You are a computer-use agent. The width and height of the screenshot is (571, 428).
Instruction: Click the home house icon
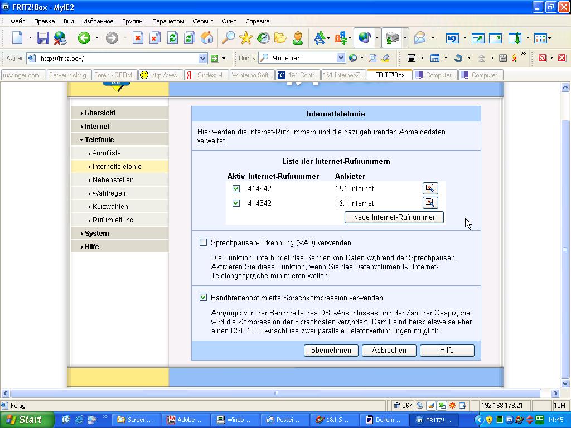pos(207,38)
